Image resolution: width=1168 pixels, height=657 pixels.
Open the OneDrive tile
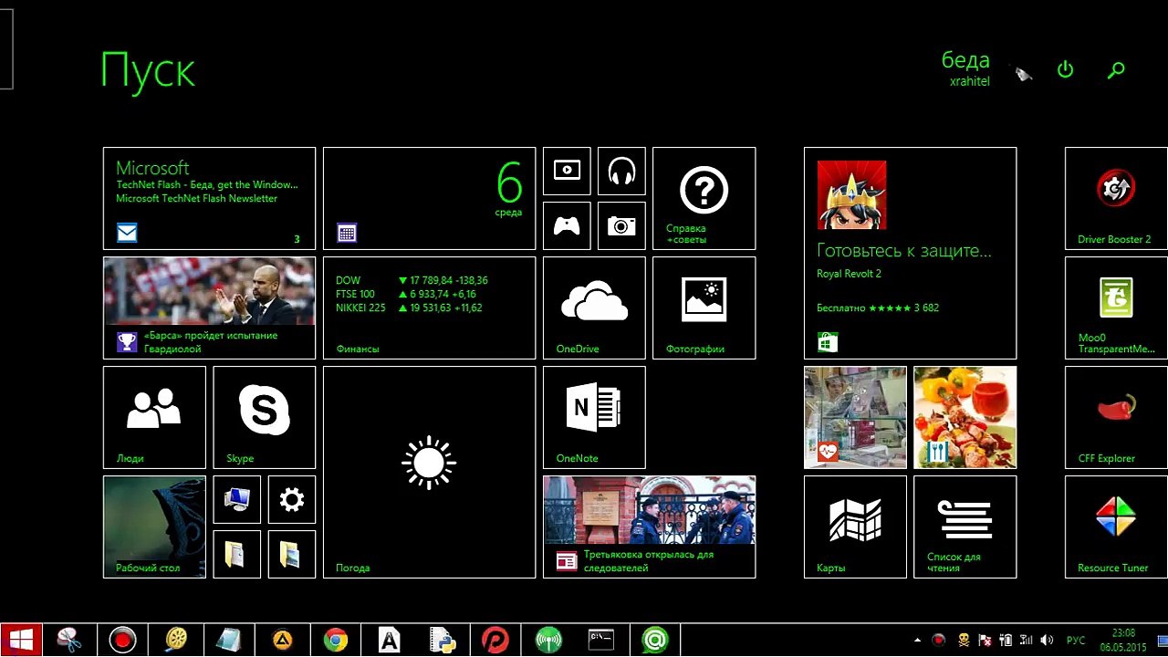pyautogui.click(x=594, y=308)
